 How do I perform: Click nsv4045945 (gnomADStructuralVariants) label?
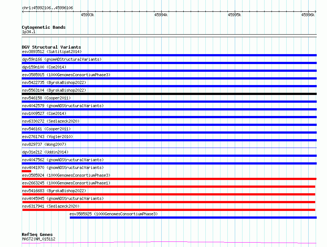tap(63, 198)
